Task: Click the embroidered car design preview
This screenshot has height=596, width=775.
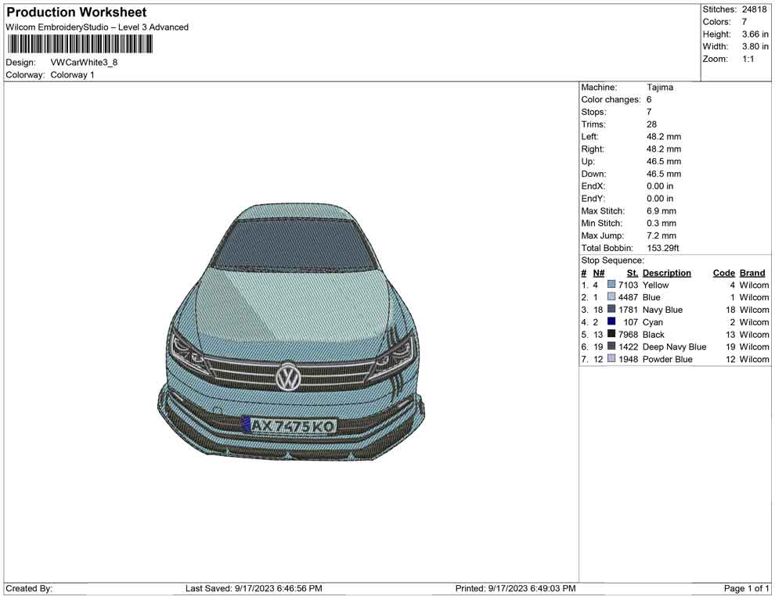Action: (x=290, y=332)
